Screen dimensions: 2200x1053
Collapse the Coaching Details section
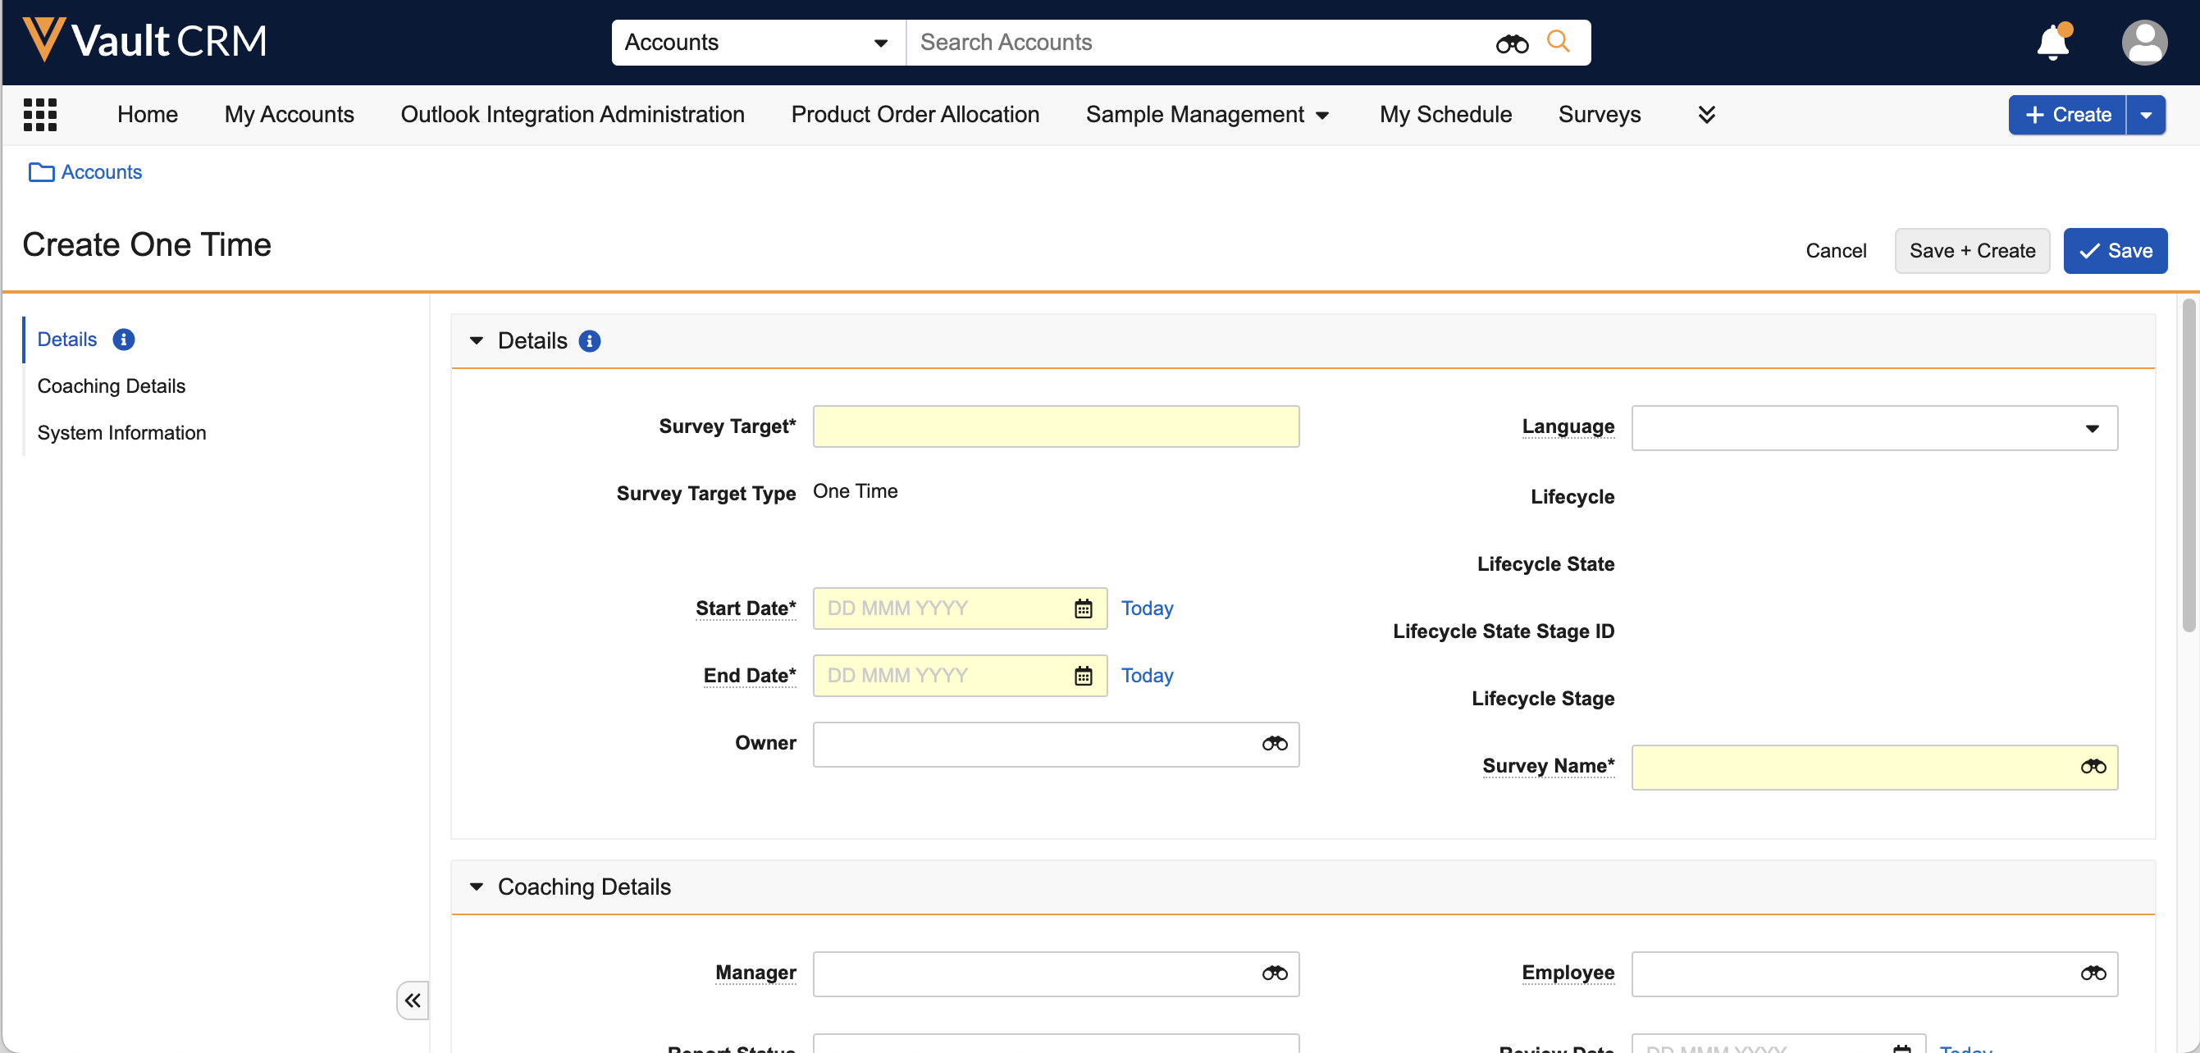(x=477, y=887)
